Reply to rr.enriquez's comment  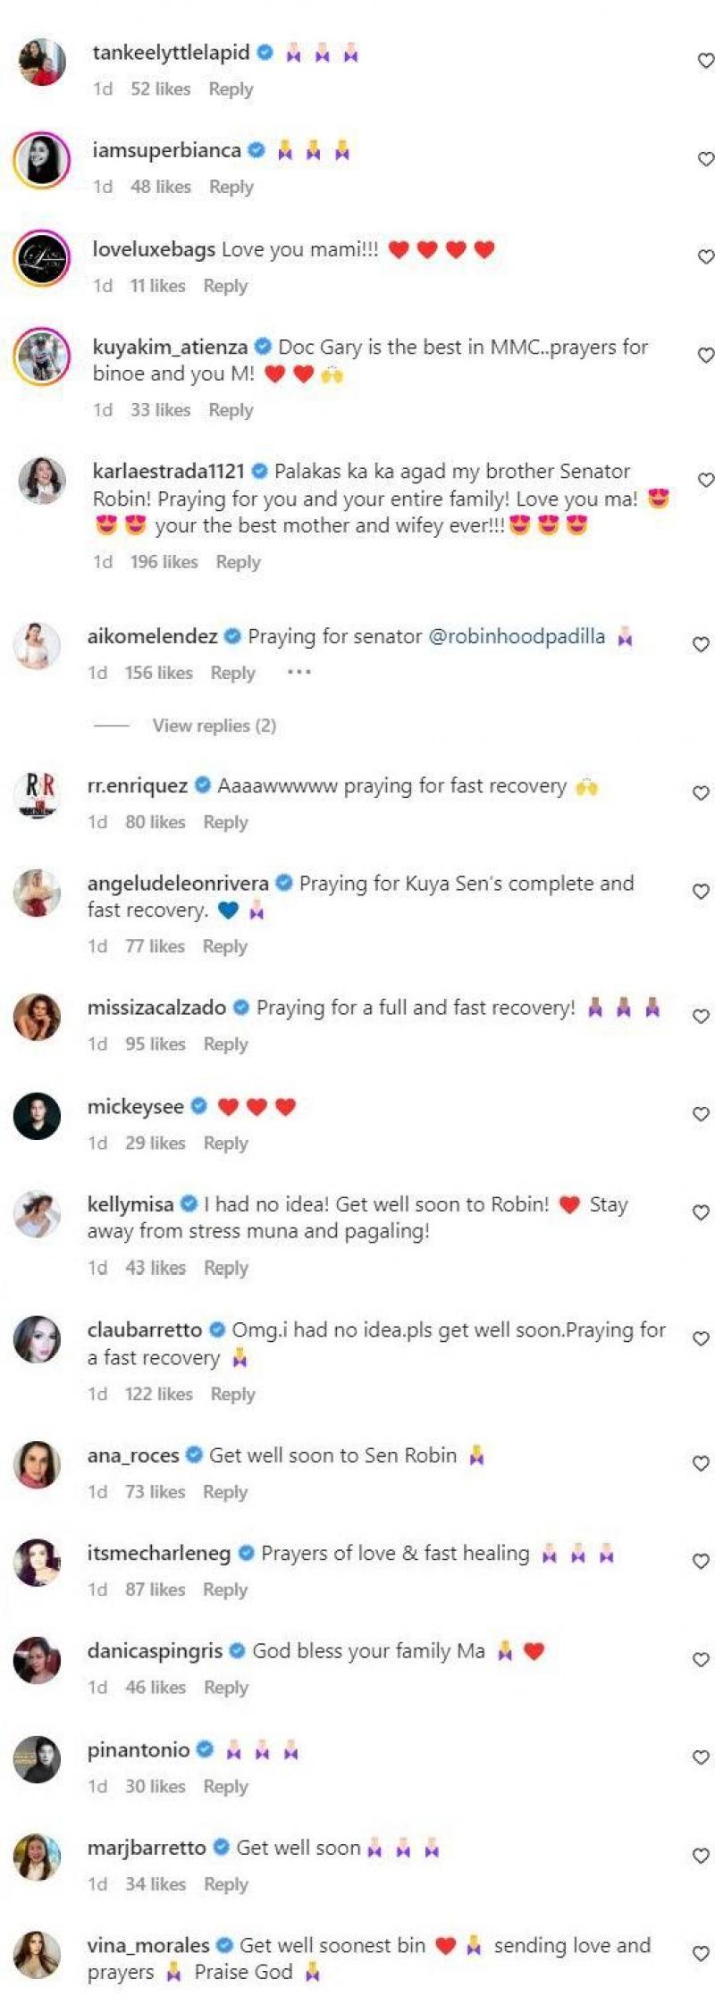[x=226, y=821]
